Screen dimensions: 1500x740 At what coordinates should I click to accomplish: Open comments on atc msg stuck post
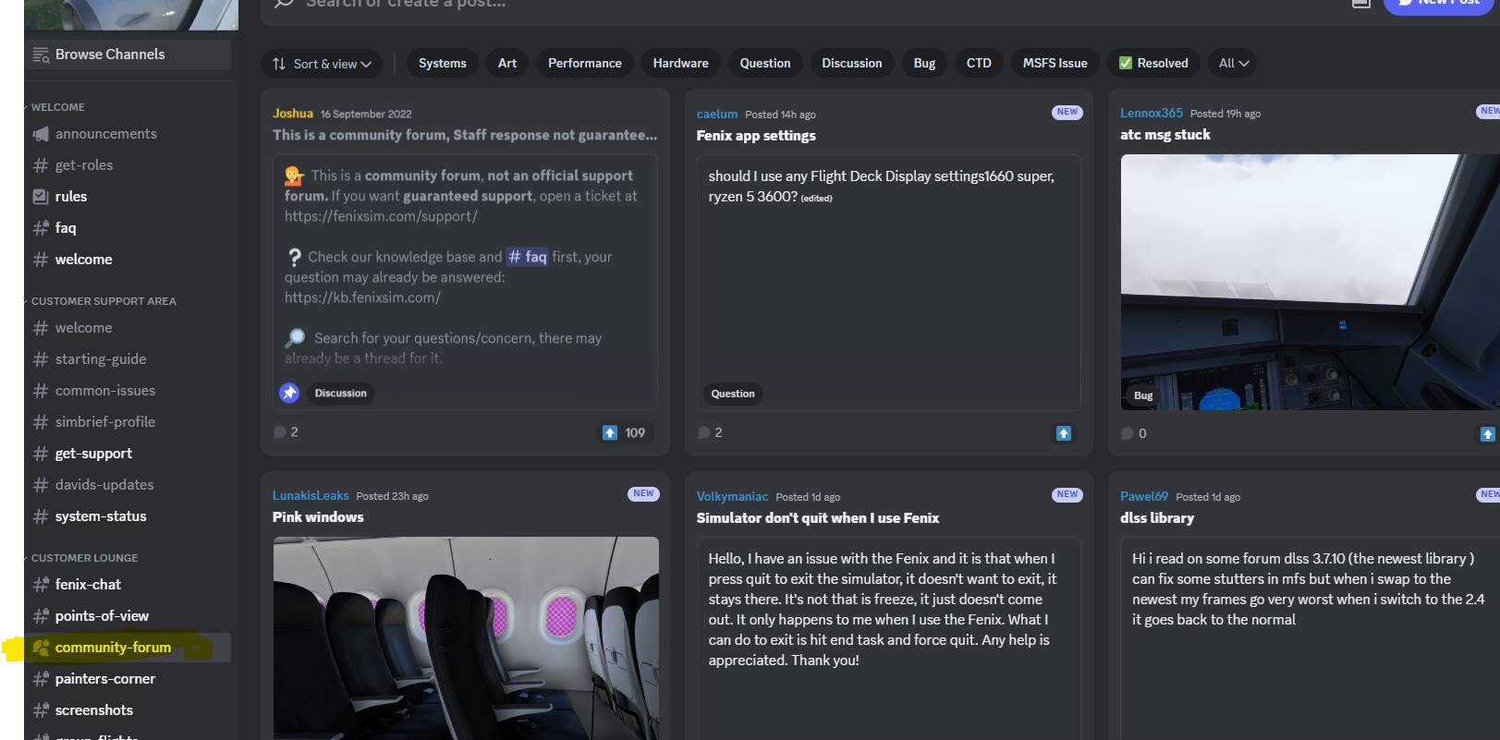pyautogui.click(x=1133, y=432)
